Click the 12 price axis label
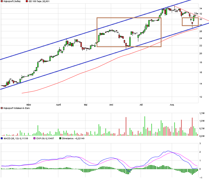The image size is (209, 180). (x=201, y=97)
